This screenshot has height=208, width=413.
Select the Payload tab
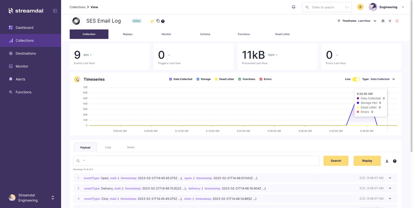pyautogui.click(x=85, y=147)
